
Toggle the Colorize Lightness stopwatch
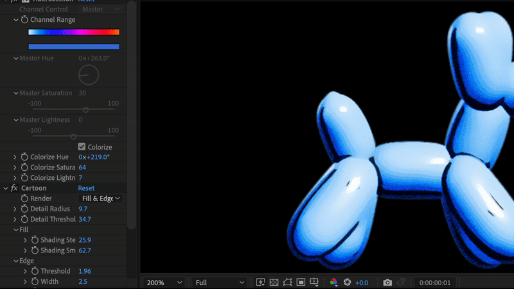24,178
